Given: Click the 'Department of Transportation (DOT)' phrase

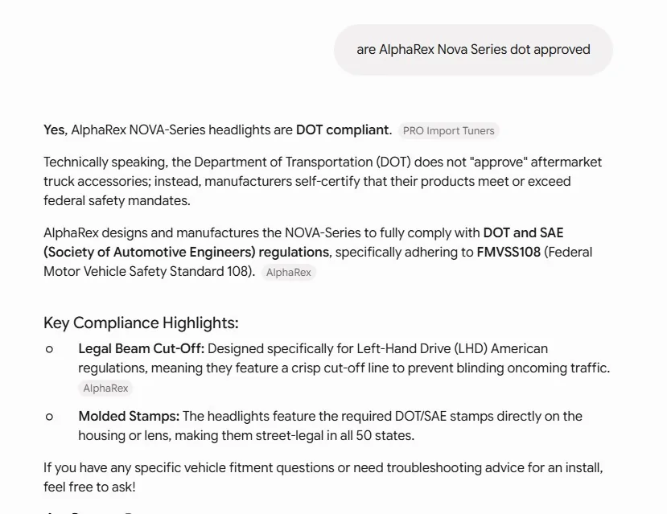Looking at the screenshot, I should (x=302, y=162).
